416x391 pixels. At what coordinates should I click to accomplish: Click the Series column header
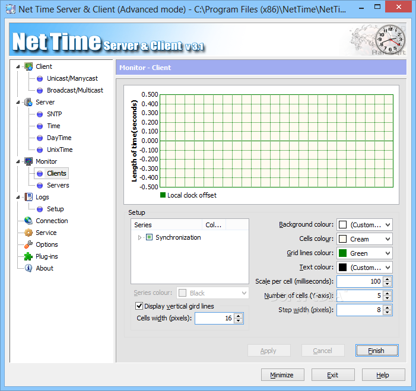(x=167, y=225)
